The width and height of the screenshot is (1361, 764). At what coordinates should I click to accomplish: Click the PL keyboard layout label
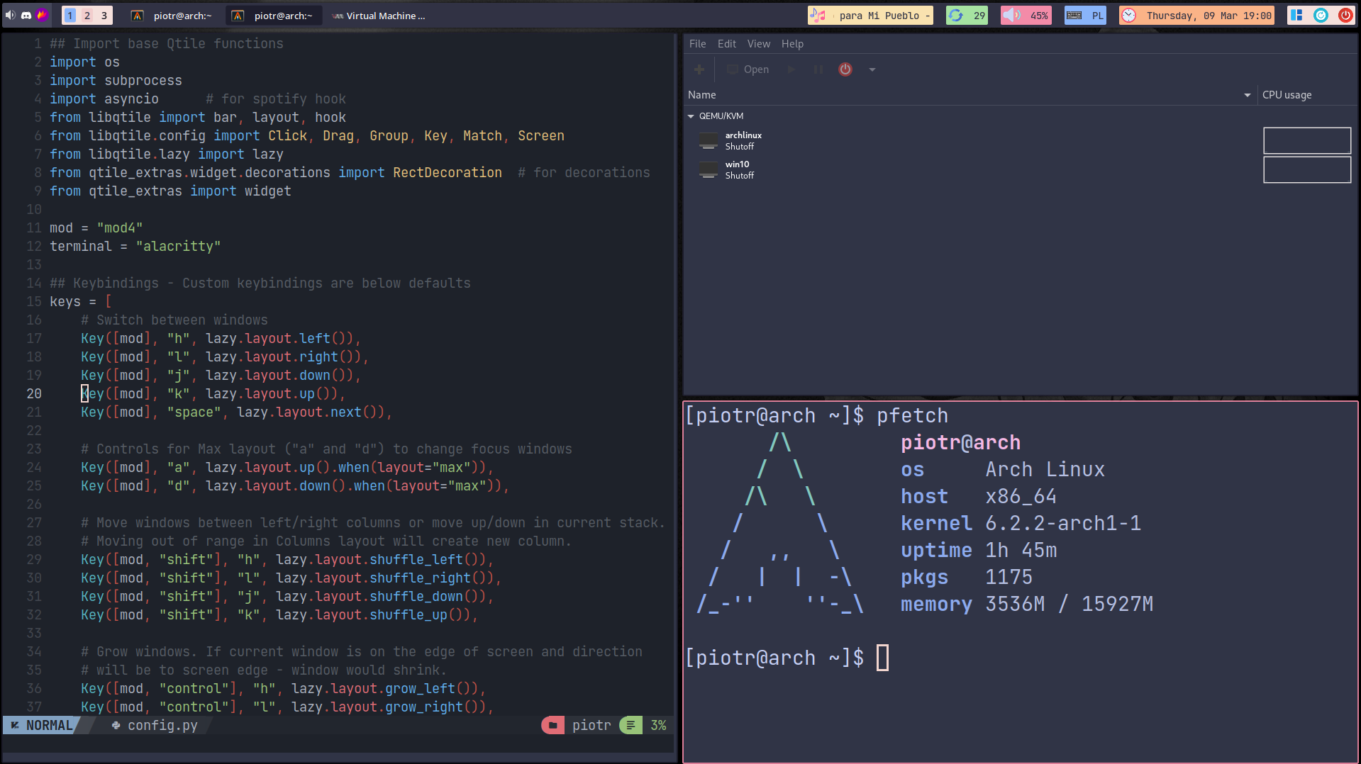click(1098, 16)
